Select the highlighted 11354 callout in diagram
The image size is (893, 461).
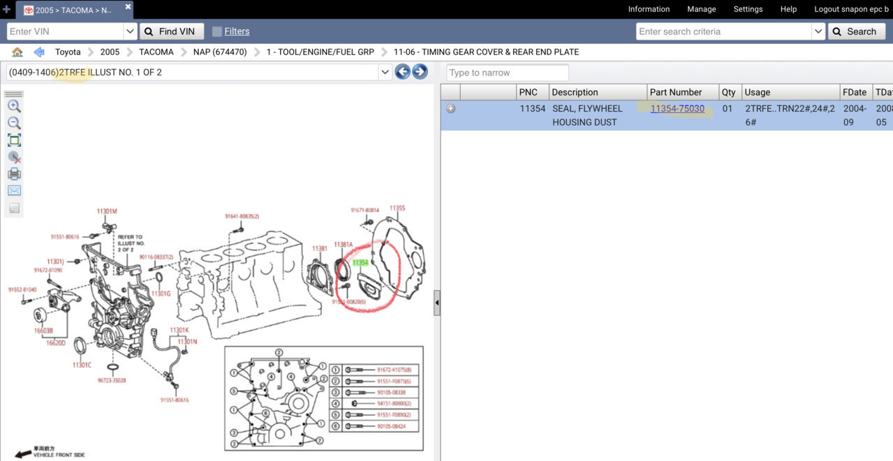360,263
